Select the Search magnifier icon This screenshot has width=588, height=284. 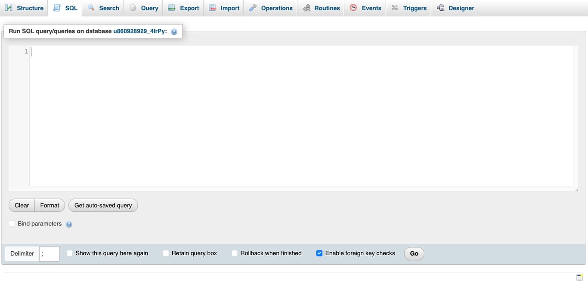90,8
